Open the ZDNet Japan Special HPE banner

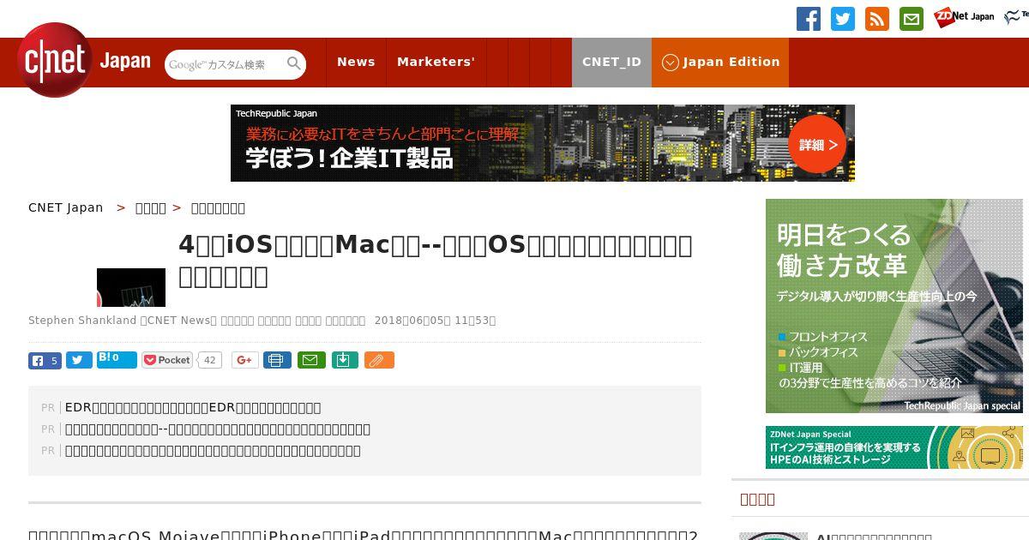point(894,447)
